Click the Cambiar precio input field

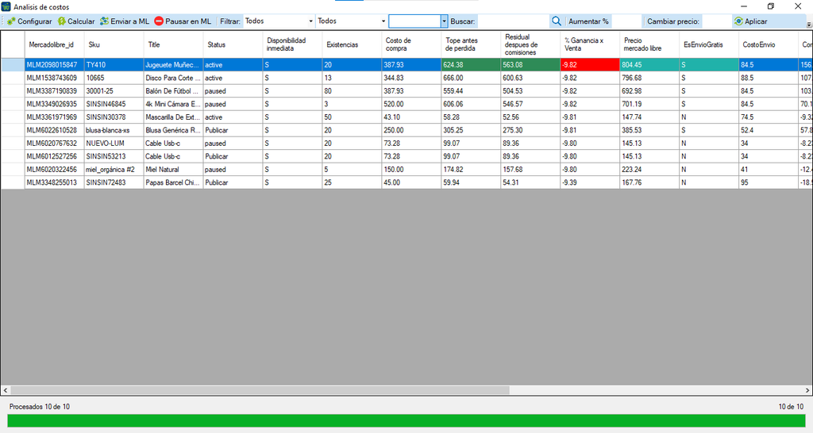pyautogui.click(x=716, y=21)
